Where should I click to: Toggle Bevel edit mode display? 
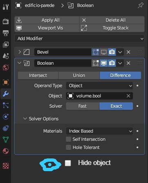[95, 52]
